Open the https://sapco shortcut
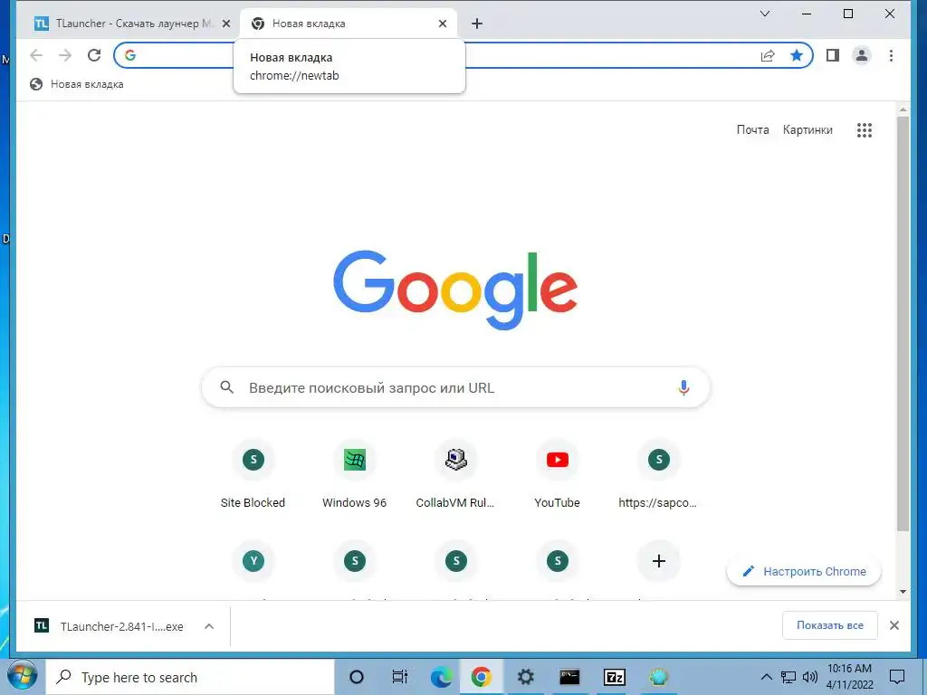The image size is (927, 695). pos(658,474)
